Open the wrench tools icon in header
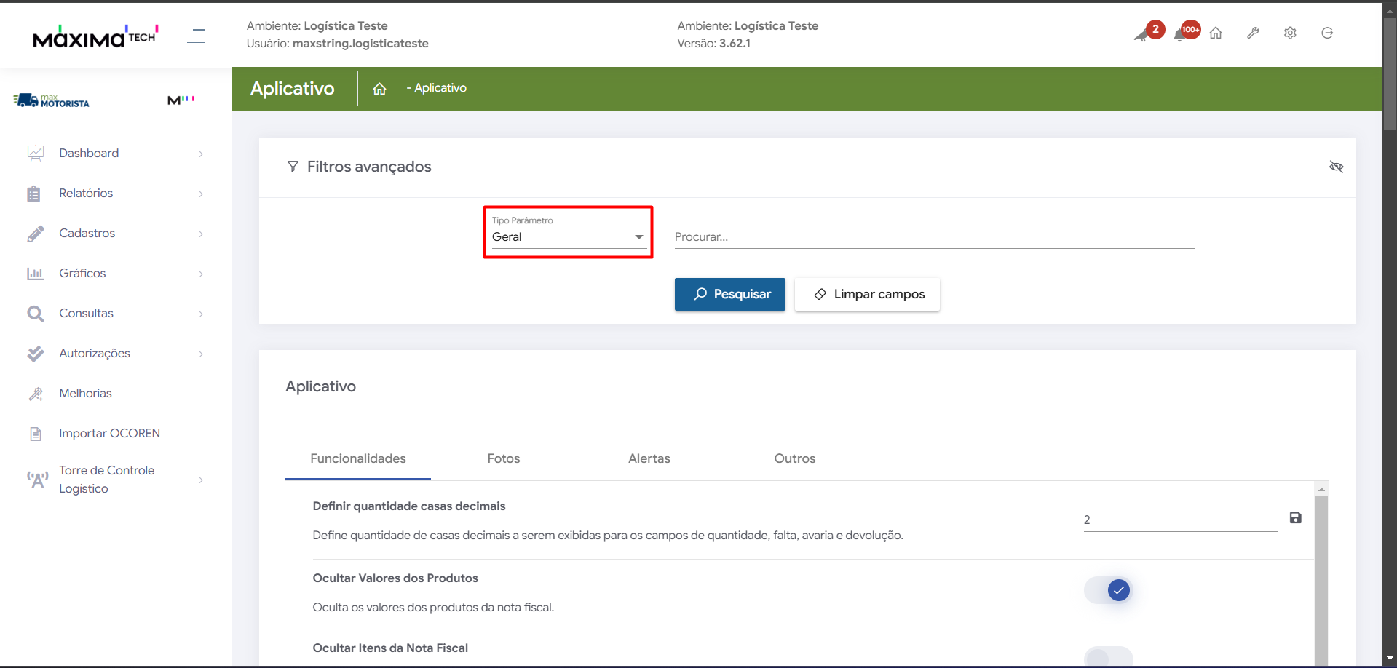 pyautogui.click(x=1253, y=33)
